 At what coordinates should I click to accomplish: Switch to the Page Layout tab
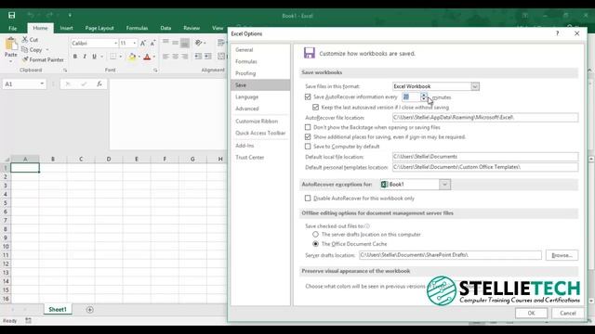pos(99,28)
